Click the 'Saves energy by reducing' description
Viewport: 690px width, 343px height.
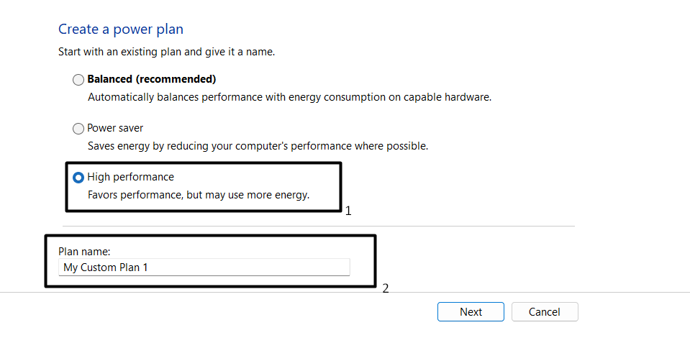[x=258, y=146]
